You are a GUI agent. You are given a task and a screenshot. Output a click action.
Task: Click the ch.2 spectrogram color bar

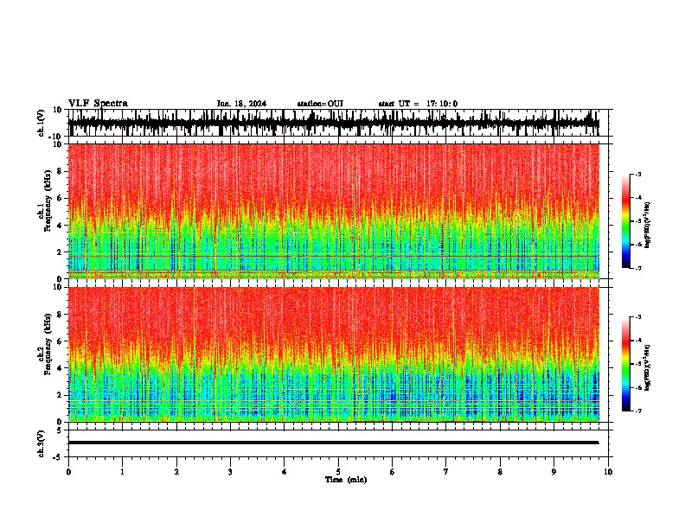pos(626,364)
